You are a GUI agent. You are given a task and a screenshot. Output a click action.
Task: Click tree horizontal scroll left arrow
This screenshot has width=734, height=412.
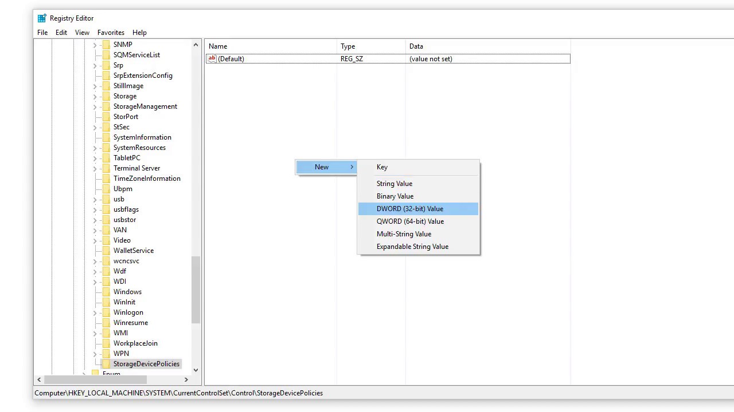[x=39, y=379]
